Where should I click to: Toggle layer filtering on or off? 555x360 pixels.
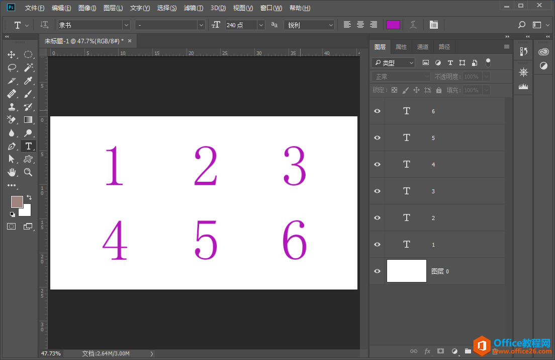[x=488, y=63]
